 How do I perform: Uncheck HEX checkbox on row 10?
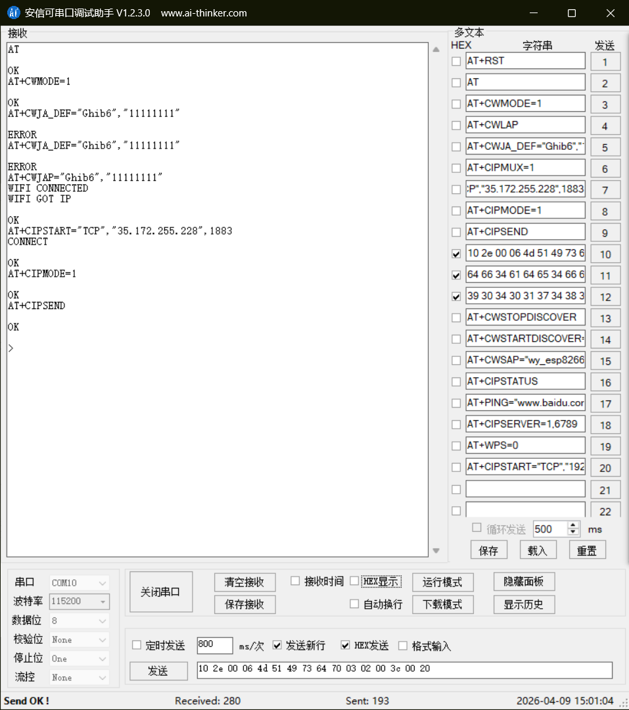456,254
